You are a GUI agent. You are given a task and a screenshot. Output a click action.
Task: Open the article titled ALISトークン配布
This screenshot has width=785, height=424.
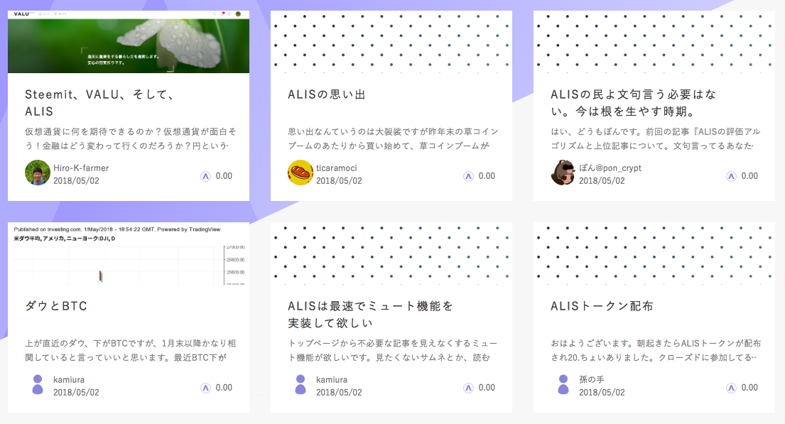click(602, 306)
